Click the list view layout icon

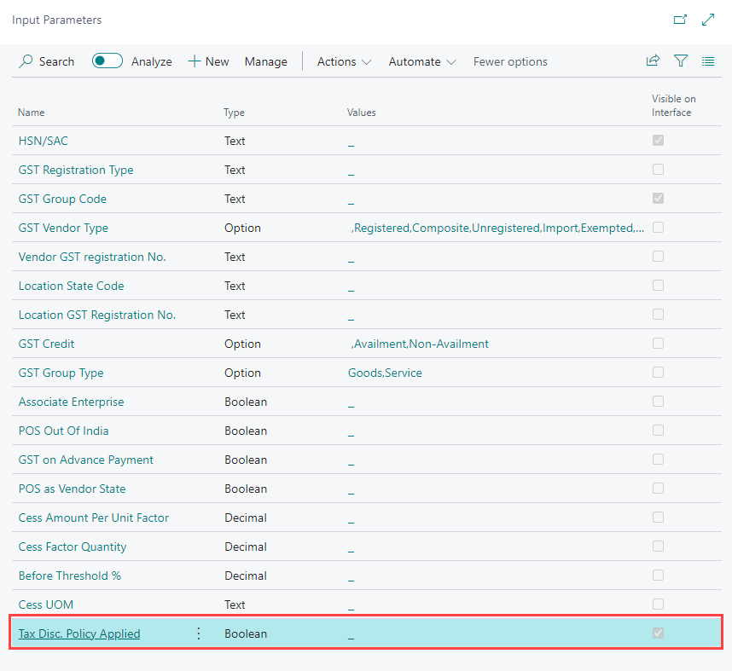point(708,61)
